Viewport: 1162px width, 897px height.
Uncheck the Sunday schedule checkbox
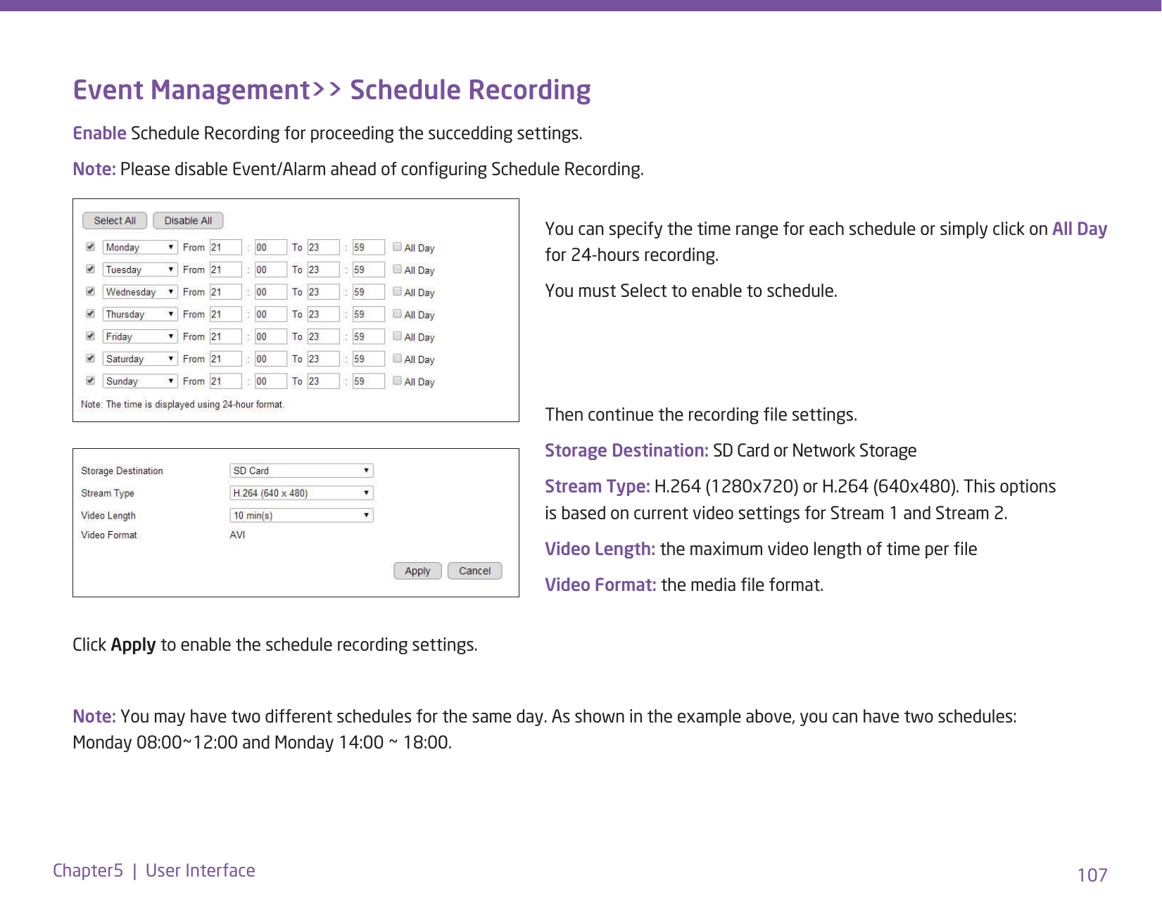[x=90, y=381]
